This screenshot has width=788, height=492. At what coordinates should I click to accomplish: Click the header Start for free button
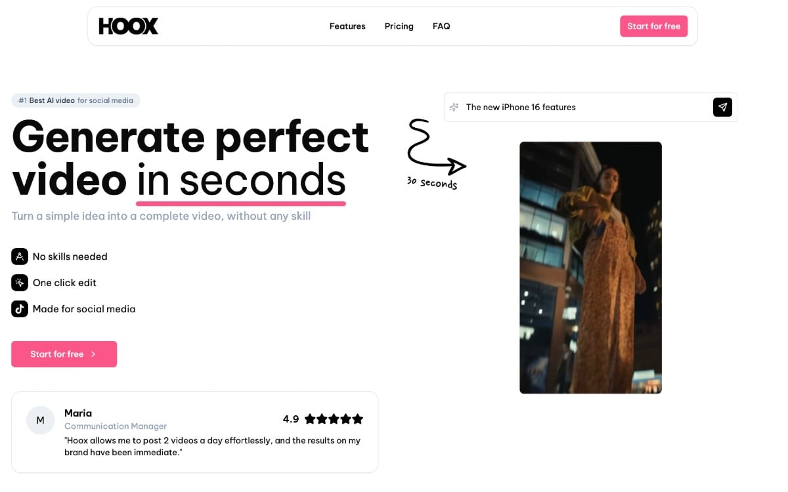[653, 26]
